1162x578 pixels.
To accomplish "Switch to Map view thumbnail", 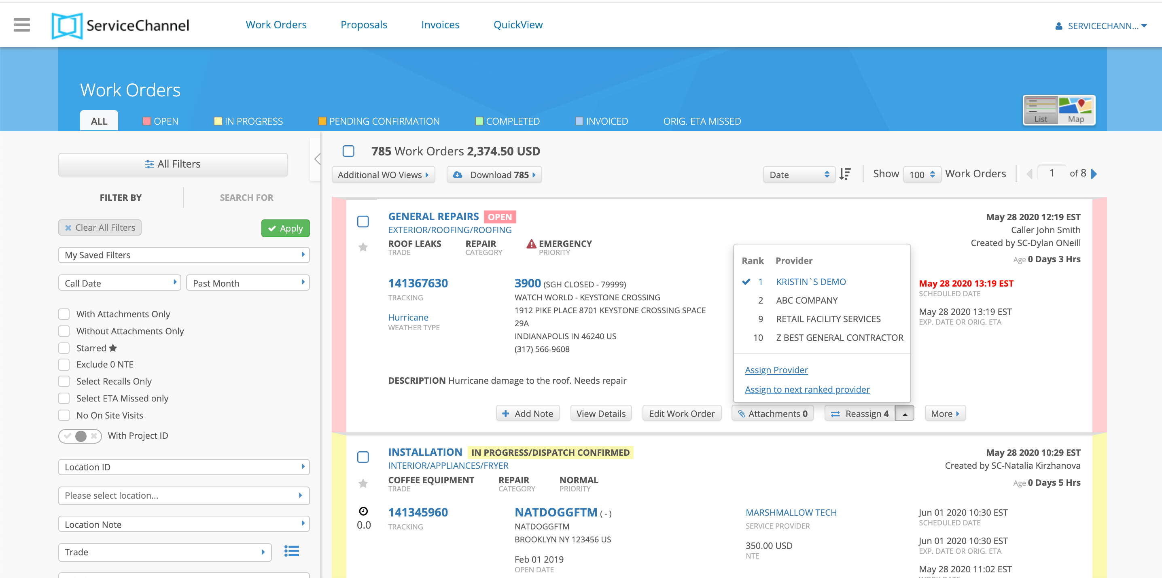I will tap(1076, 110).
